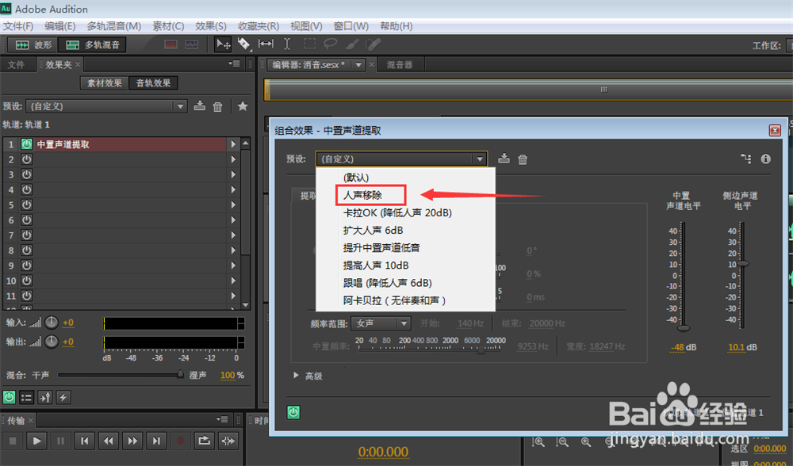Select the Move tool in toolbar

[223, 44]
